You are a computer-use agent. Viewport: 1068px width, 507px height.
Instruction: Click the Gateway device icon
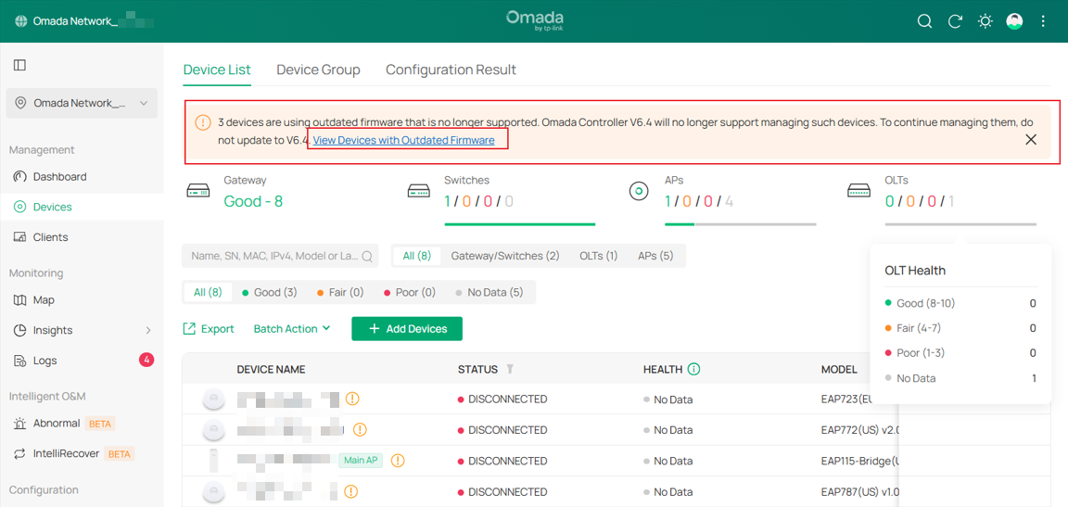pyautogui.click(x=198, y=192)
